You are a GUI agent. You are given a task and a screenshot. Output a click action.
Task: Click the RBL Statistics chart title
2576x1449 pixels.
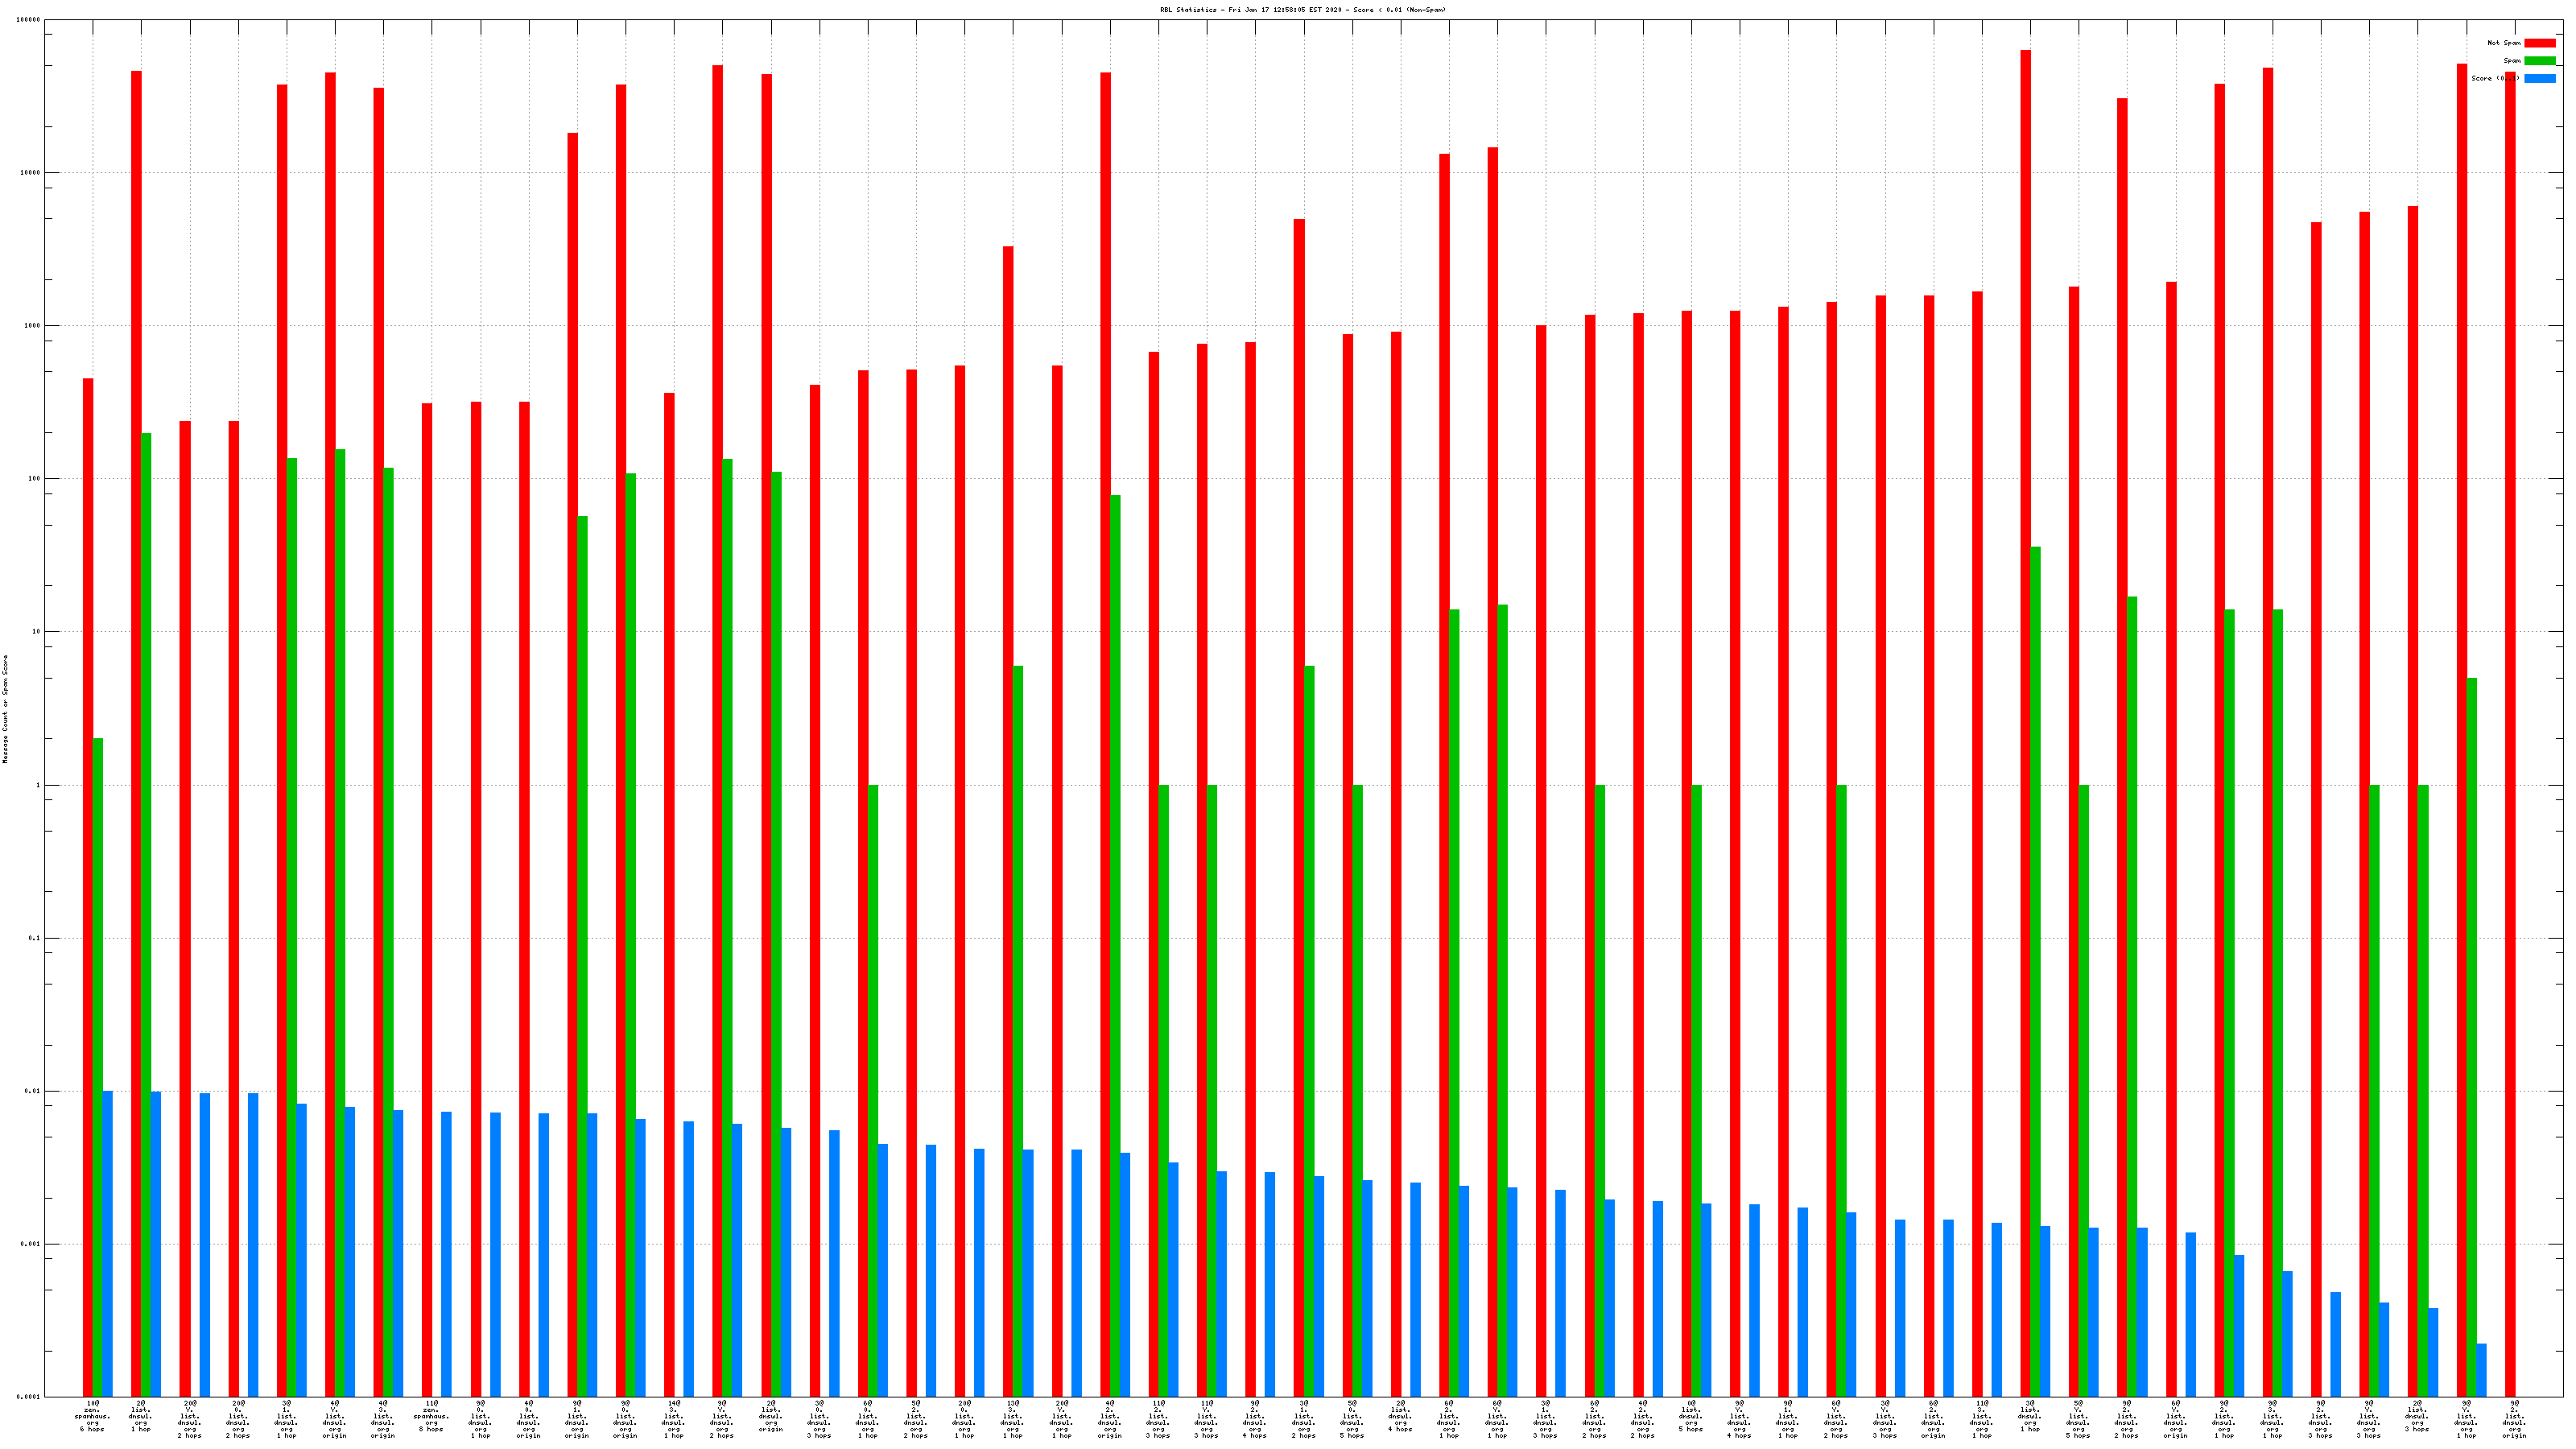(1302, 10)
